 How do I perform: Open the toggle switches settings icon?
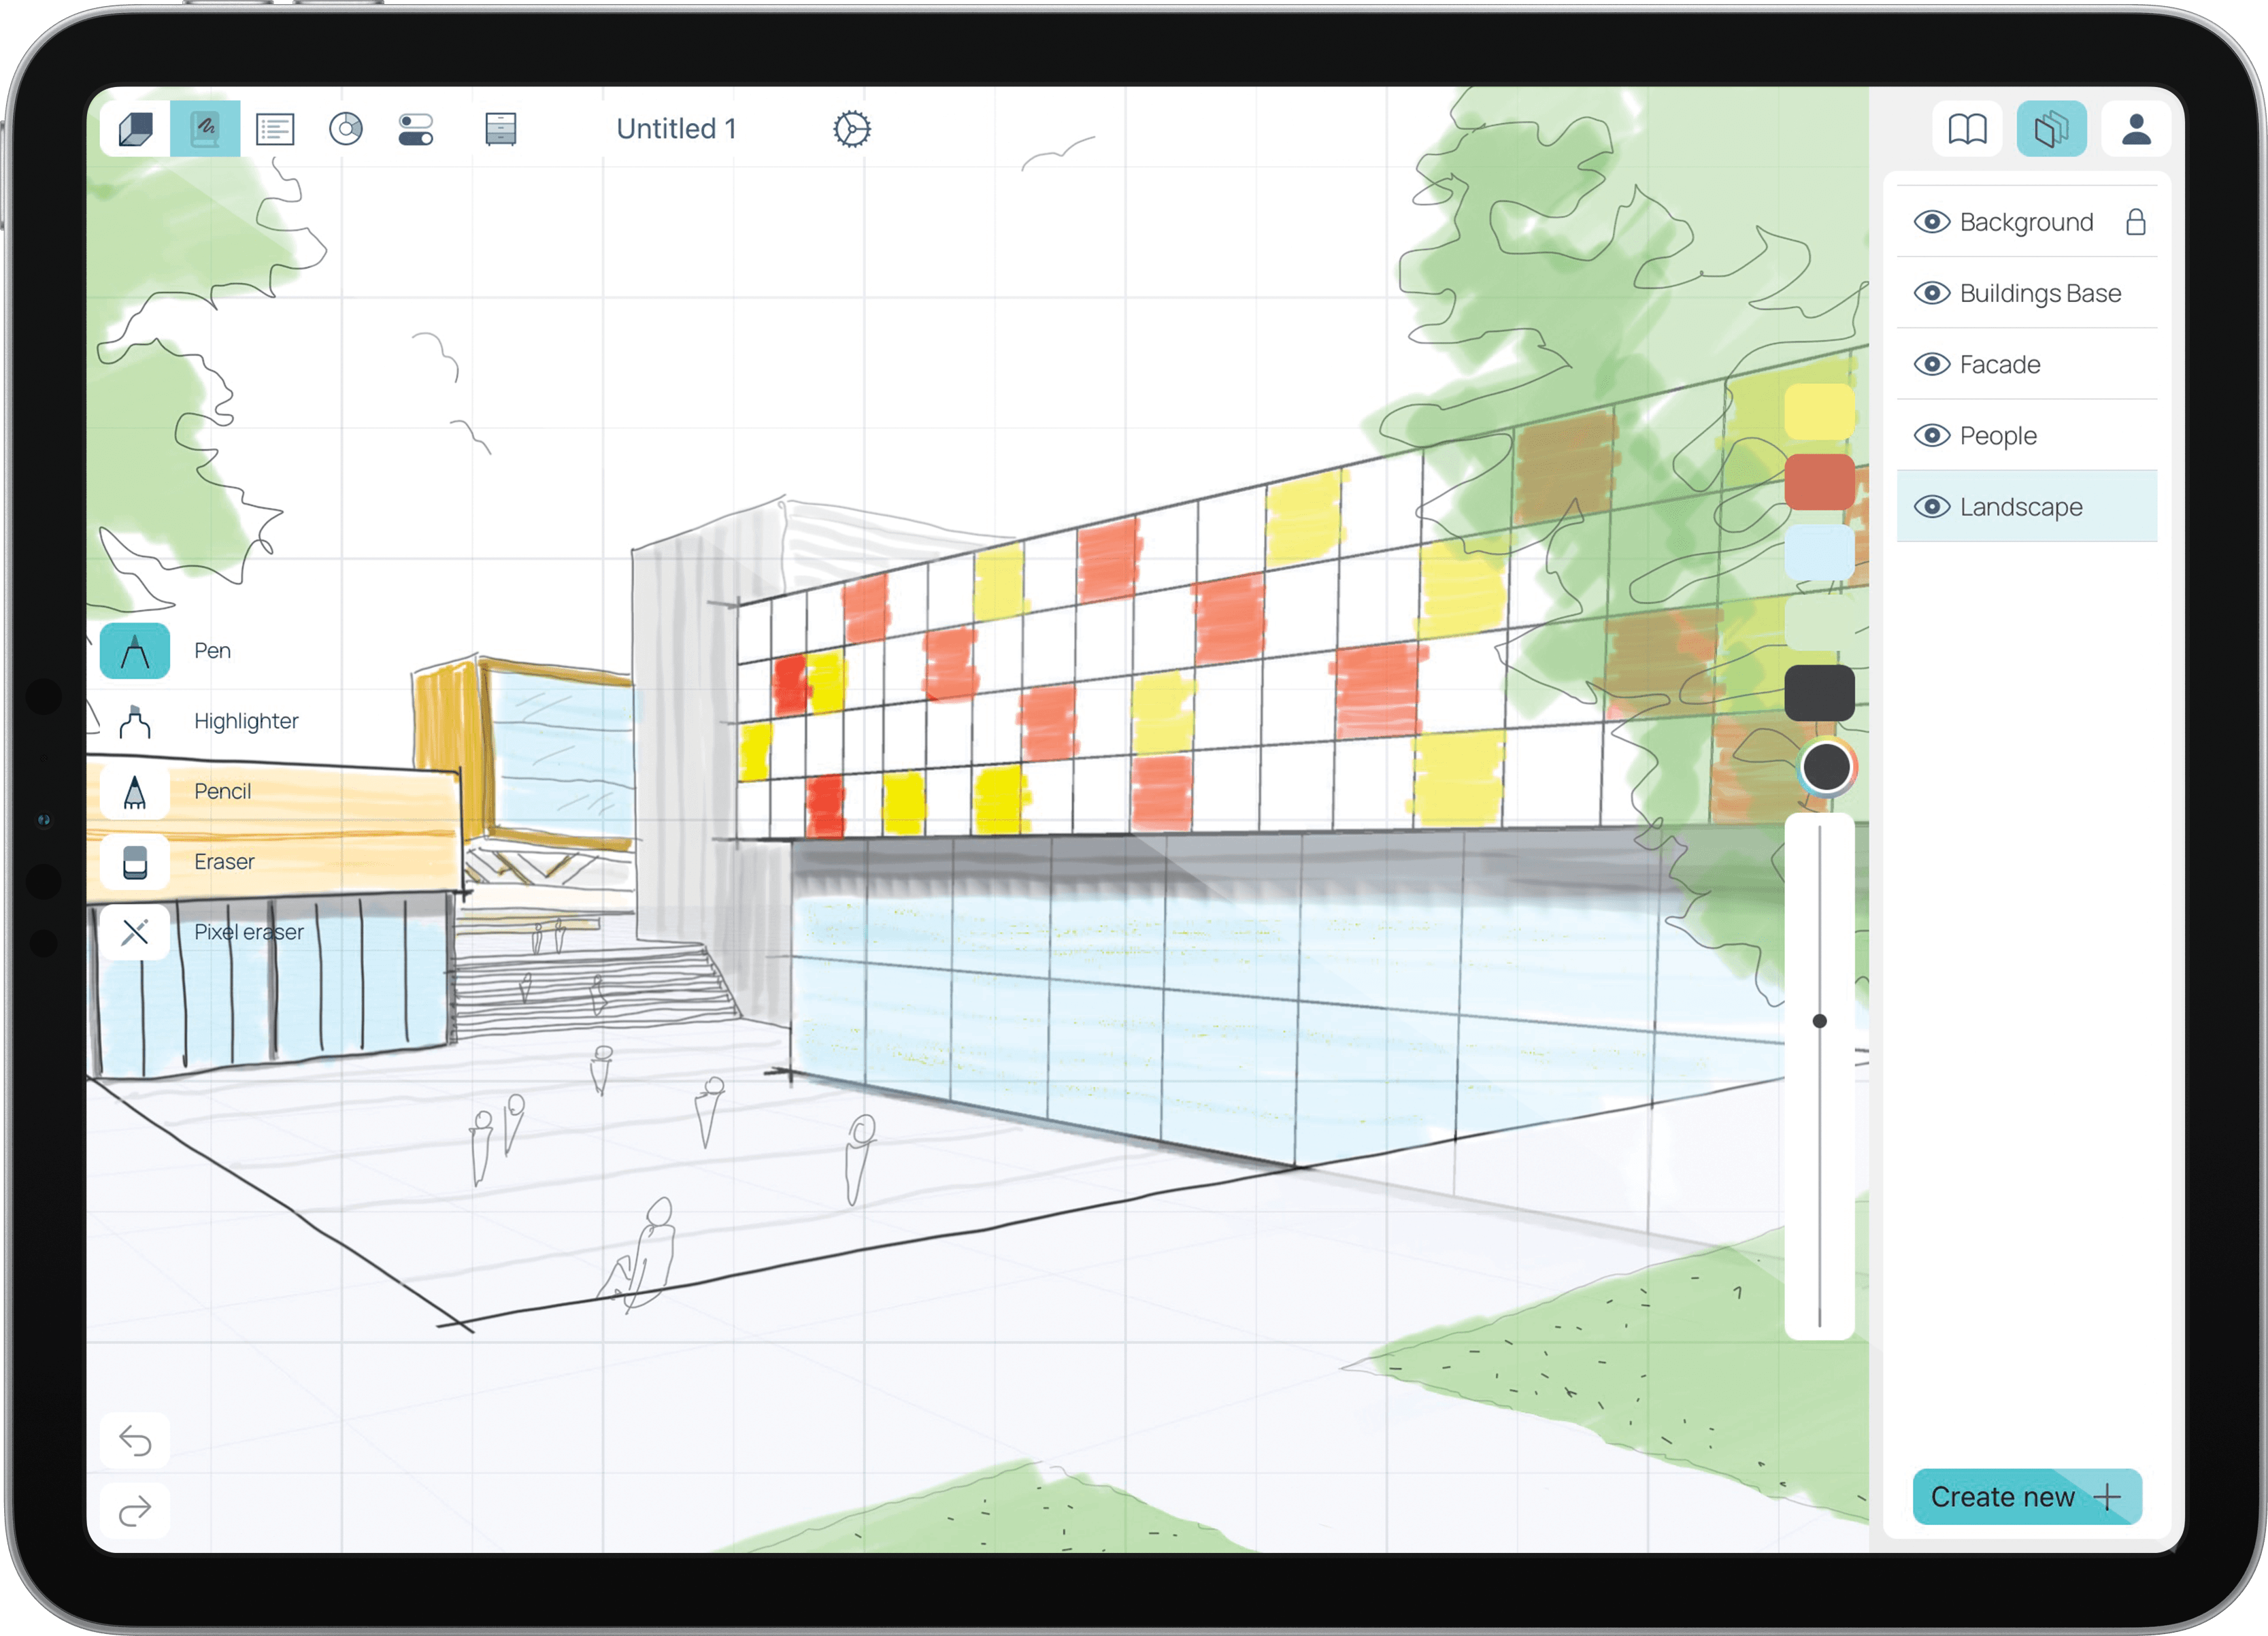pyautogui.click(x=416, y=129)
